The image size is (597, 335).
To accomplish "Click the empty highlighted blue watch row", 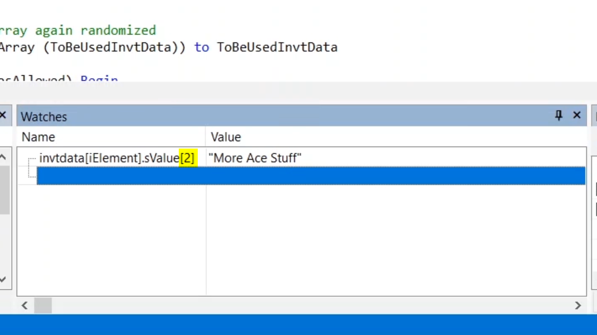I will point(311,176).
